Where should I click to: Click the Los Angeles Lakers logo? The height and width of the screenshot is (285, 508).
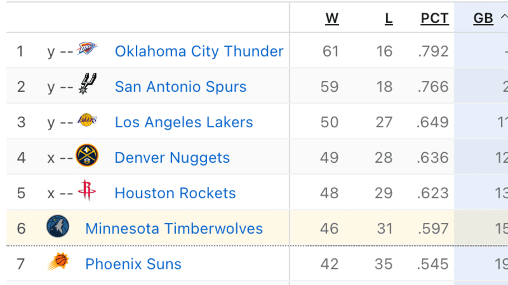[x=87, y=120]
